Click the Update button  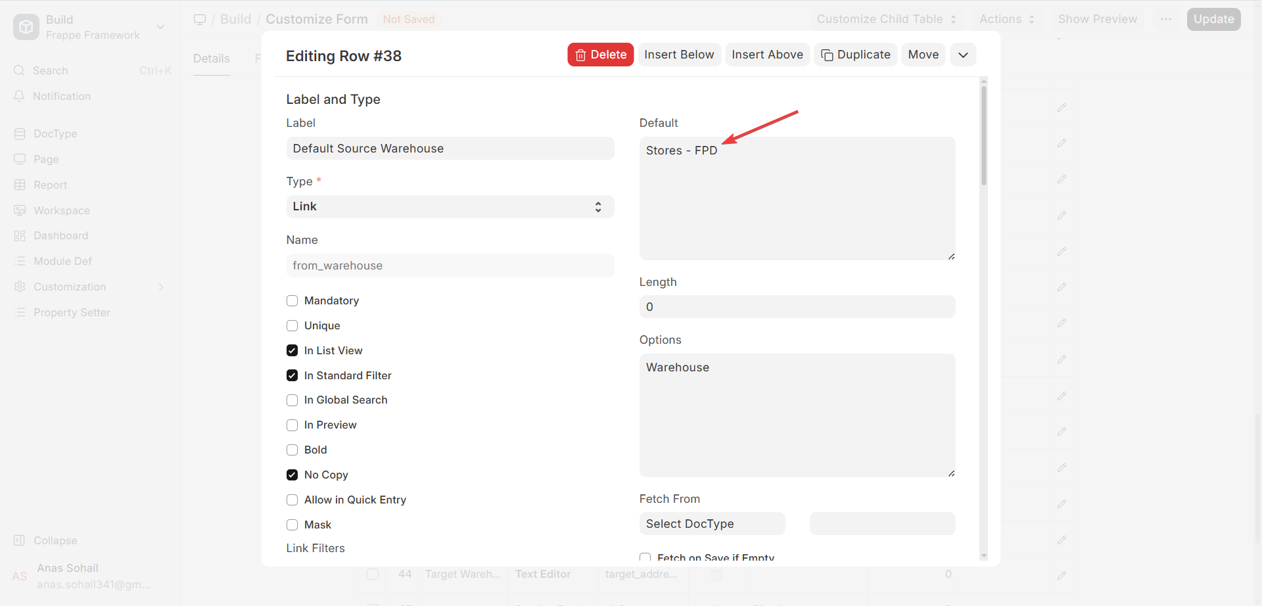pyautogui.click(x=1213, y=19)
